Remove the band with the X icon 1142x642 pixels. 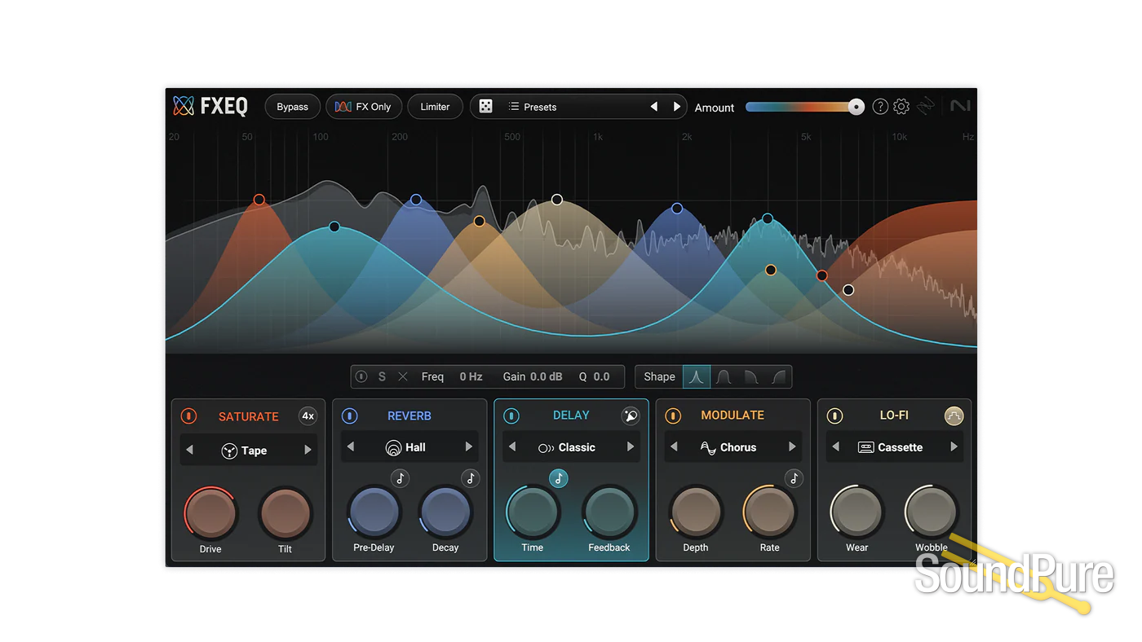403,376
